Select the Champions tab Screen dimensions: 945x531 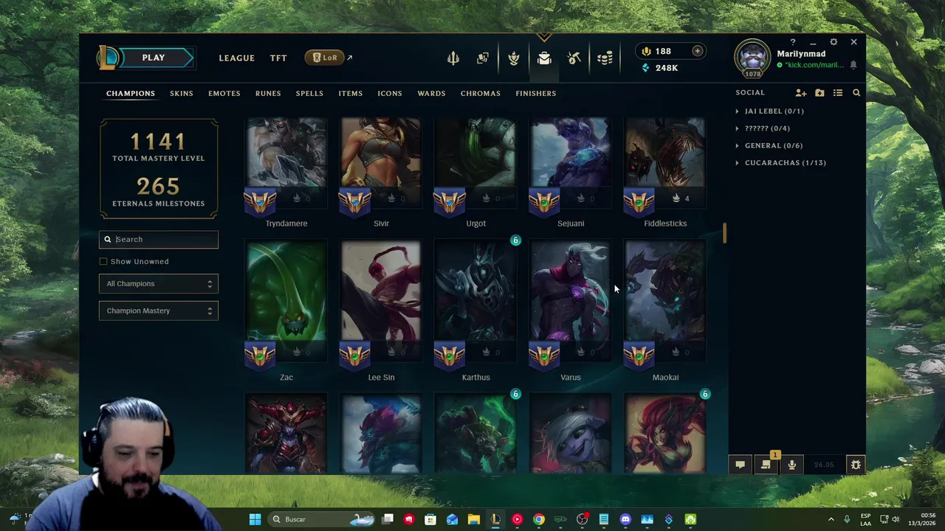point(131,94)
